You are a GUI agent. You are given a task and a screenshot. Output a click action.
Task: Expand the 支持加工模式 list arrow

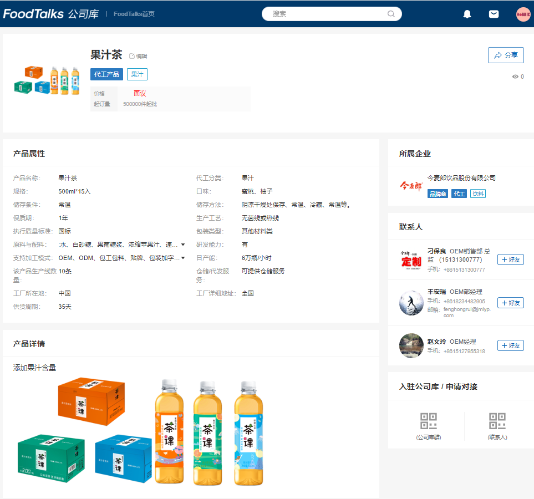tap(183, 258)
